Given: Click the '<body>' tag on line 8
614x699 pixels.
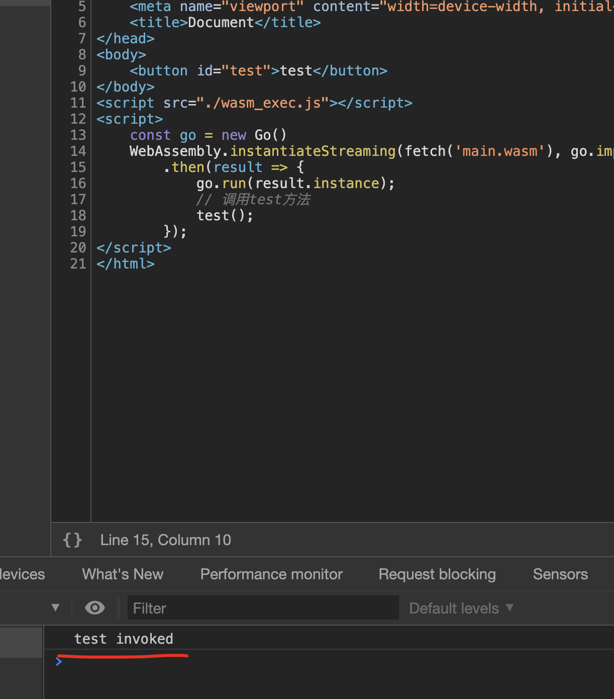Looking at the screenshot, I should pos(121,54).
